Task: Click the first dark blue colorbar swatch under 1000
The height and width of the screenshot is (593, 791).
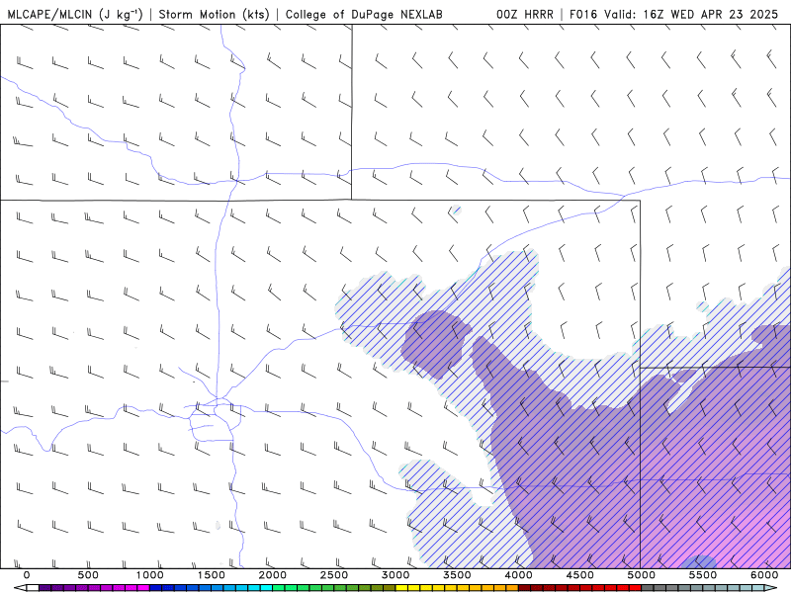Action: [156, 588]
